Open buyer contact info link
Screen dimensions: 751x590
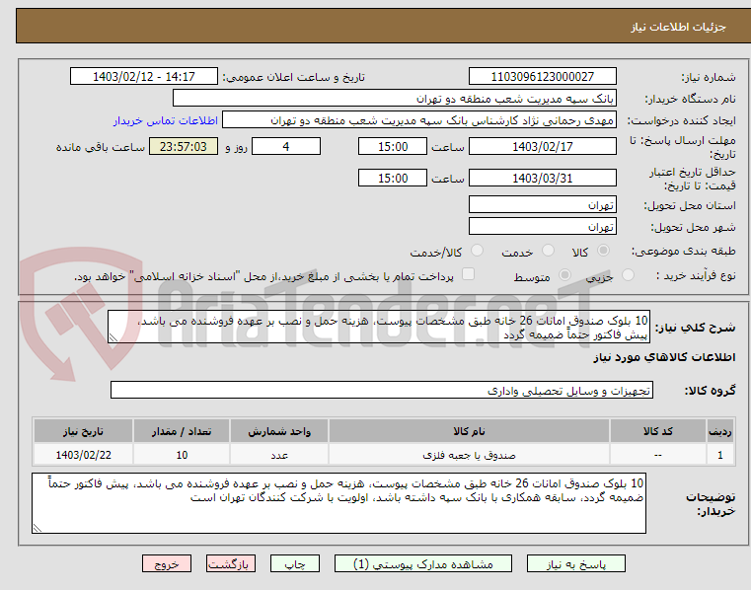[166, 120]
